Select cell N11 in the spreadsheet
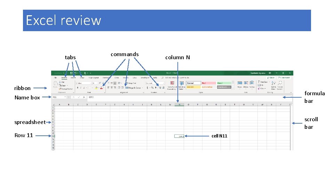 point(179,136)
